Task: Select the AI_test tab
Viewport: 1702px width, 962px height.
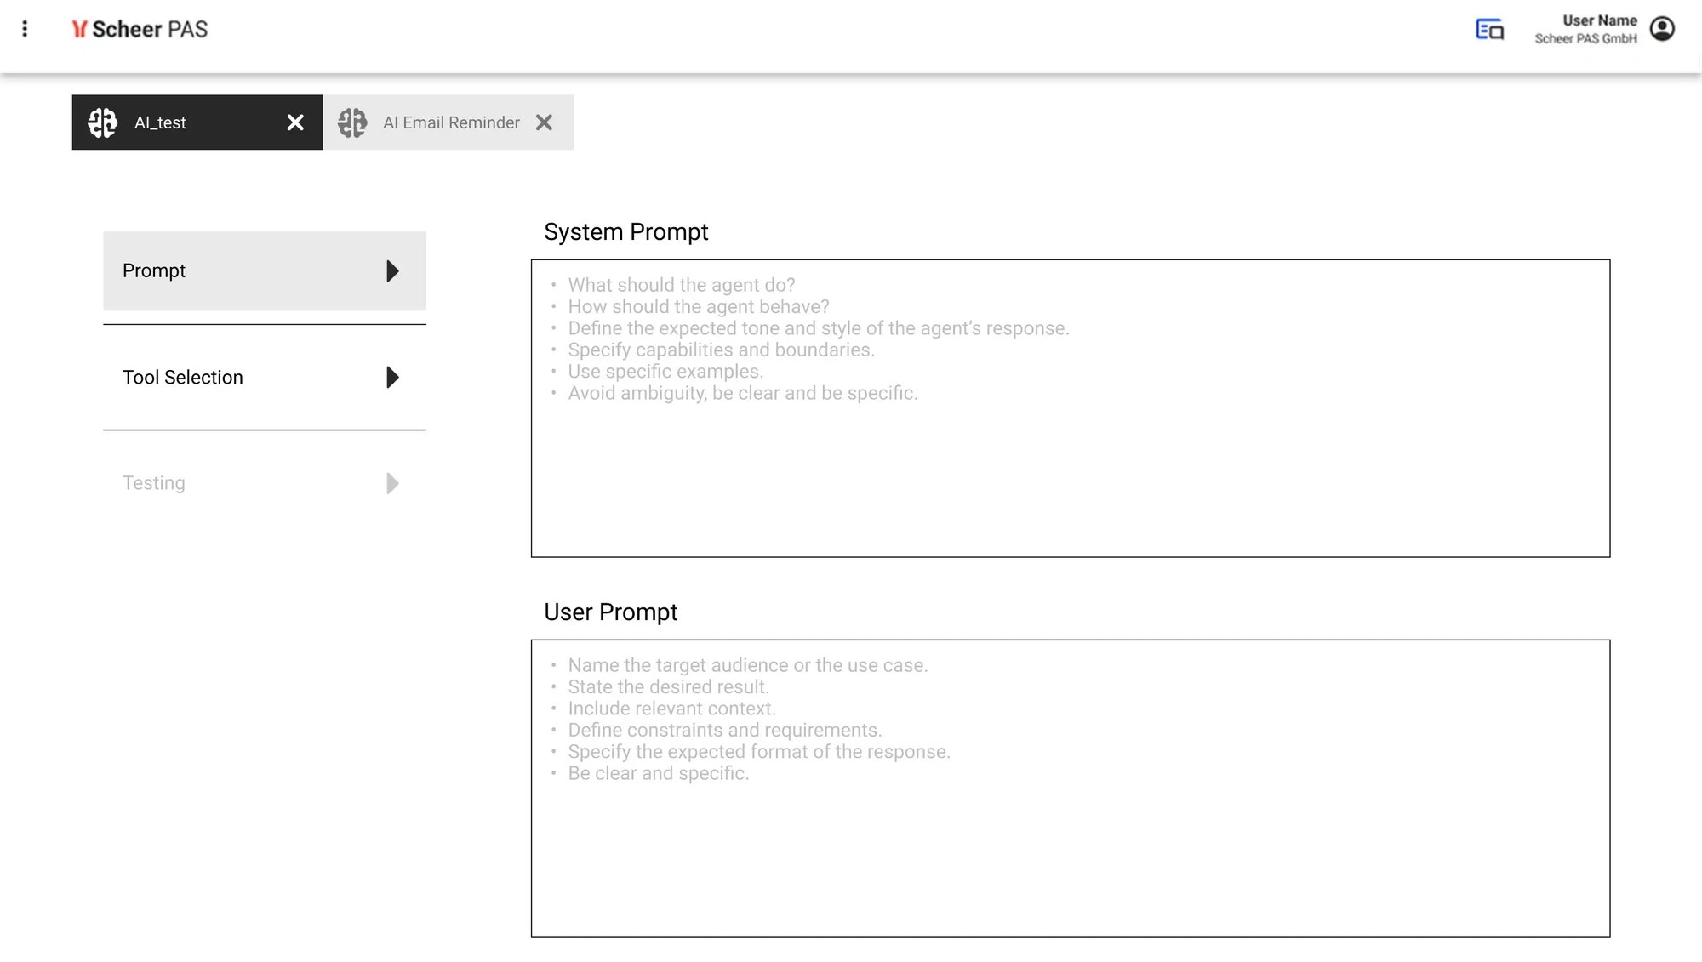Action: (x=160, y=122)
